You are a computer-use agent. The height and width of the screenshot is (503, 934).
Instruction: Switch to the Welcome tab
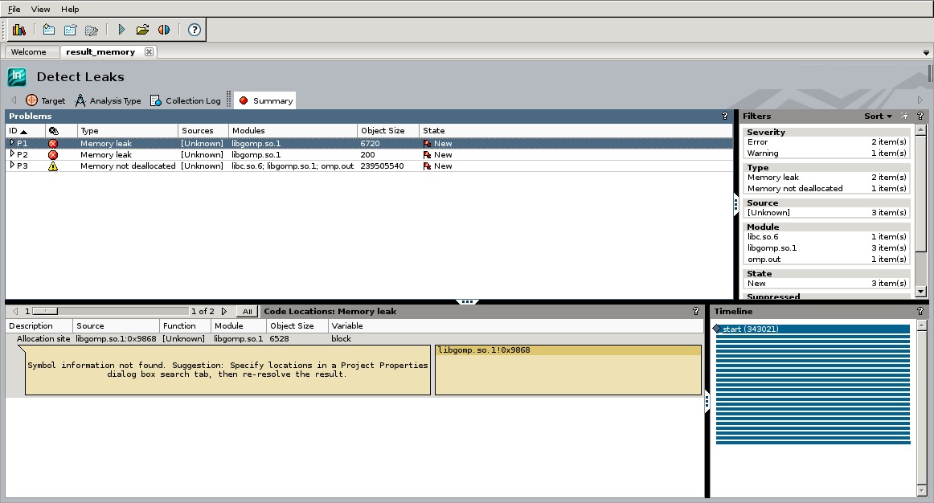[x=29, y=52]
